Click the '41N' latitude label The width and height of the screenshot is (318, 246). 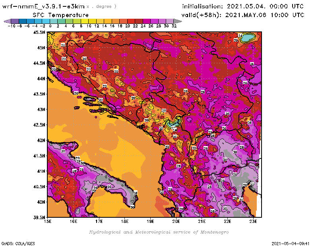coord(41,171)
